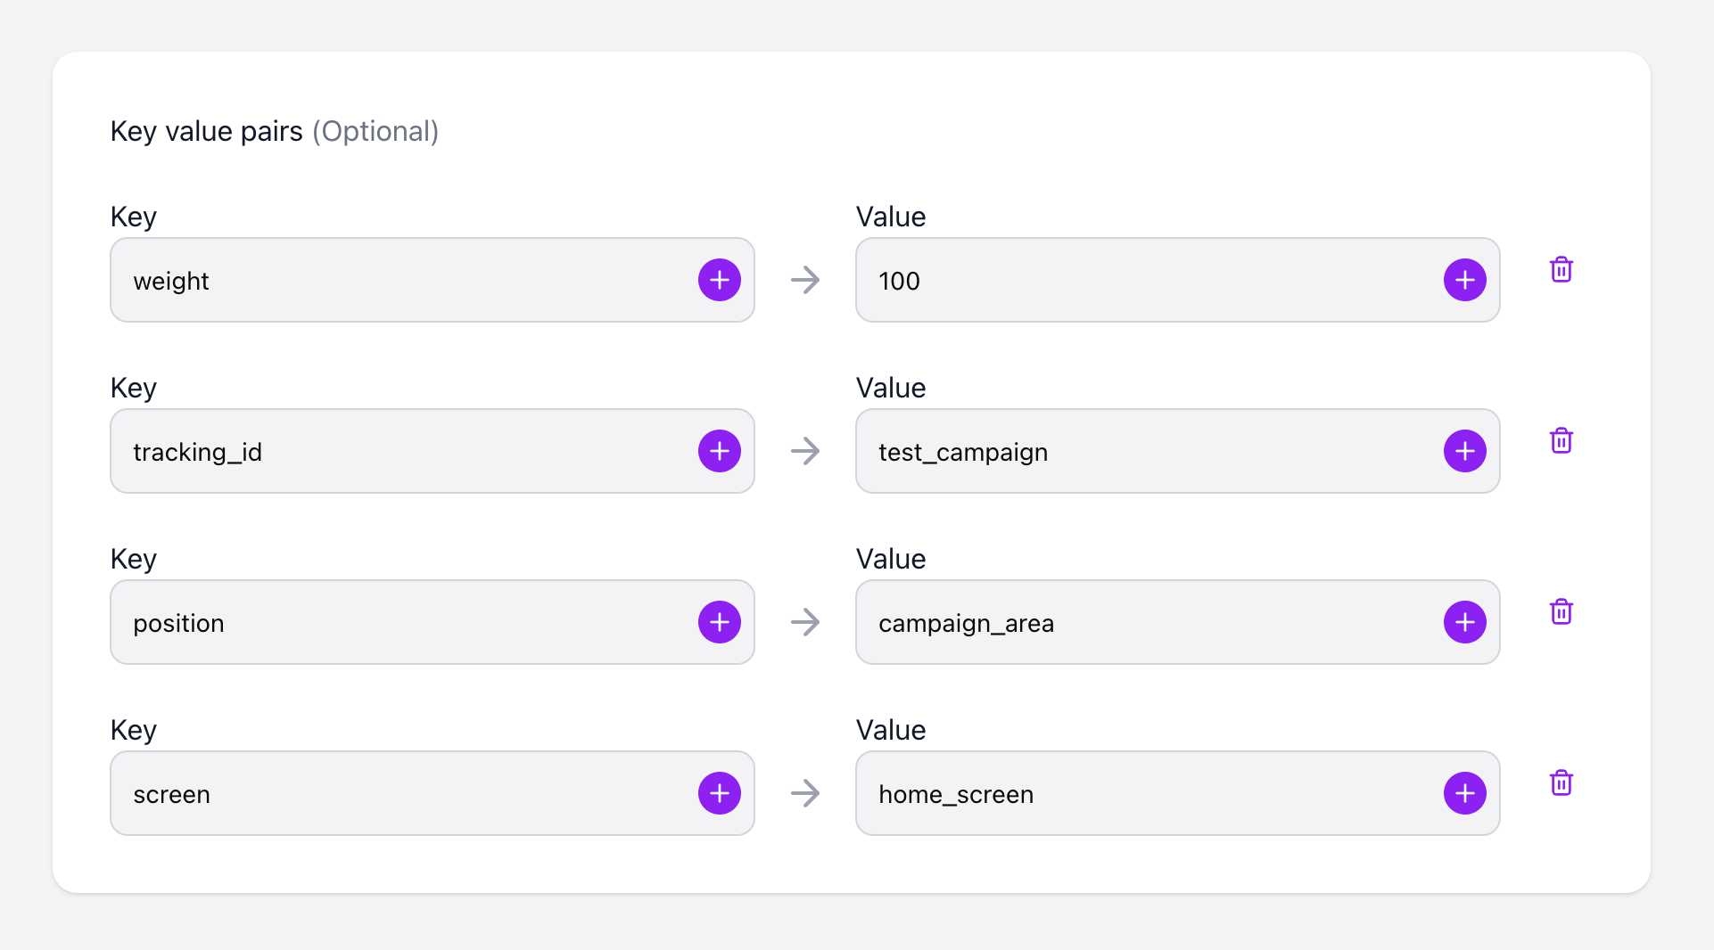The image size is (1714, 950).
Task: Click into the position key field
Action: pyautogui.click(x=401, y=622)
